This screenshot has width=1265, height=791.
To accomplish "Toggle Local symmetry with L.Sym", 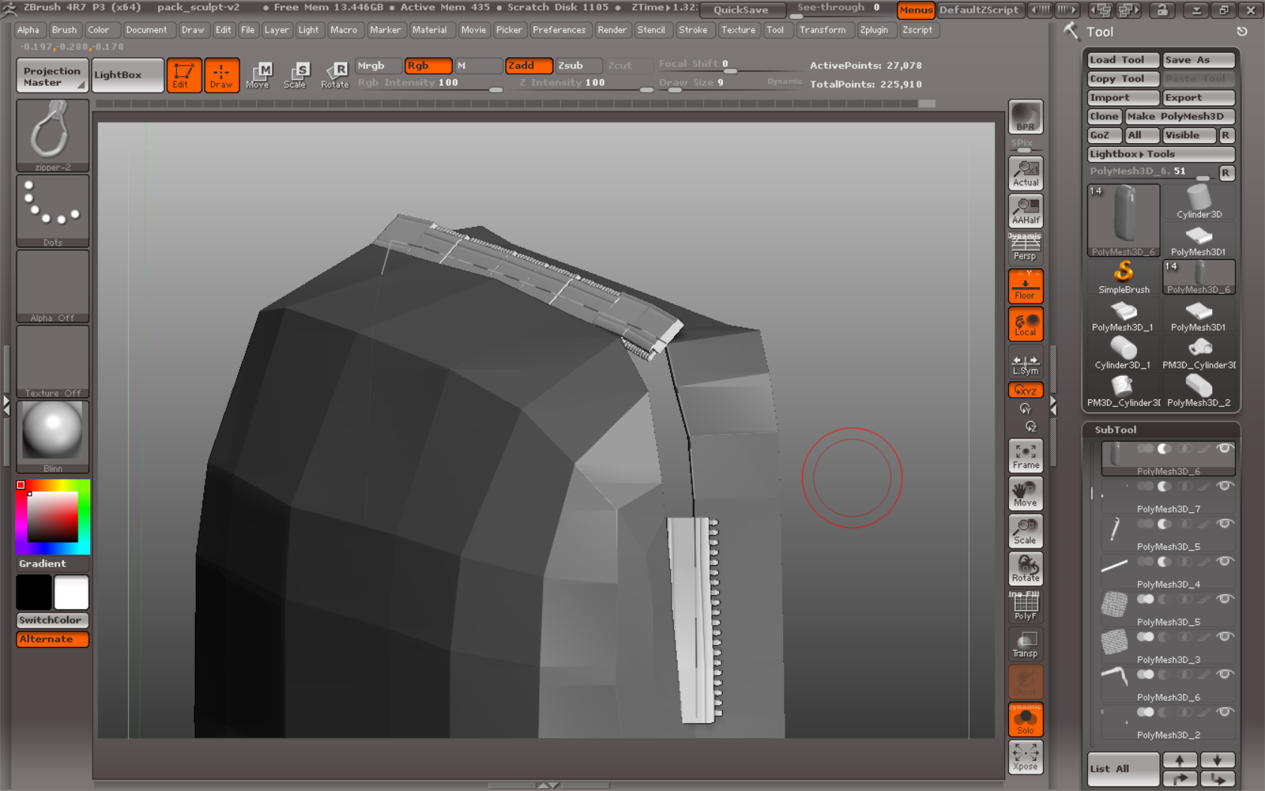I will (x=1025, y=364).
